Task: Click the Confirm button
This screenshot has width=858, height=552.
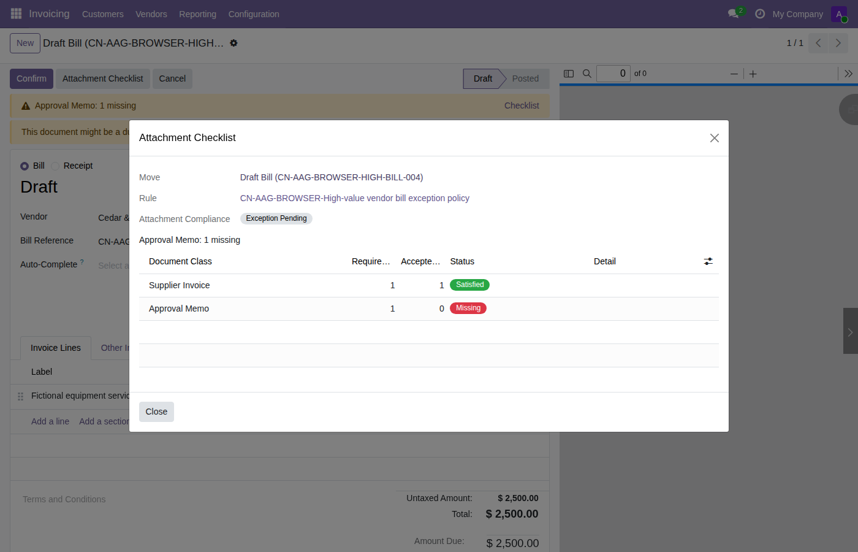Action: [x=31, y=79]
